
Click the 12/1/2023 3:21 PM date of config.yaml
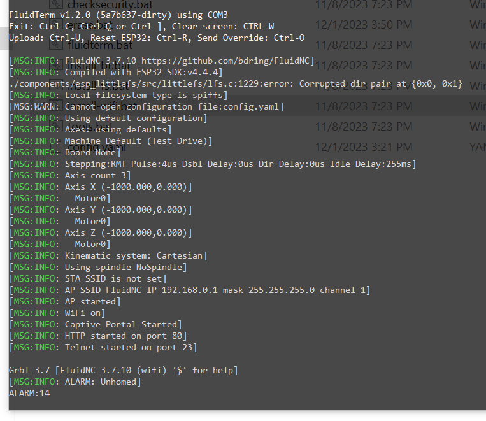[364, 147]
